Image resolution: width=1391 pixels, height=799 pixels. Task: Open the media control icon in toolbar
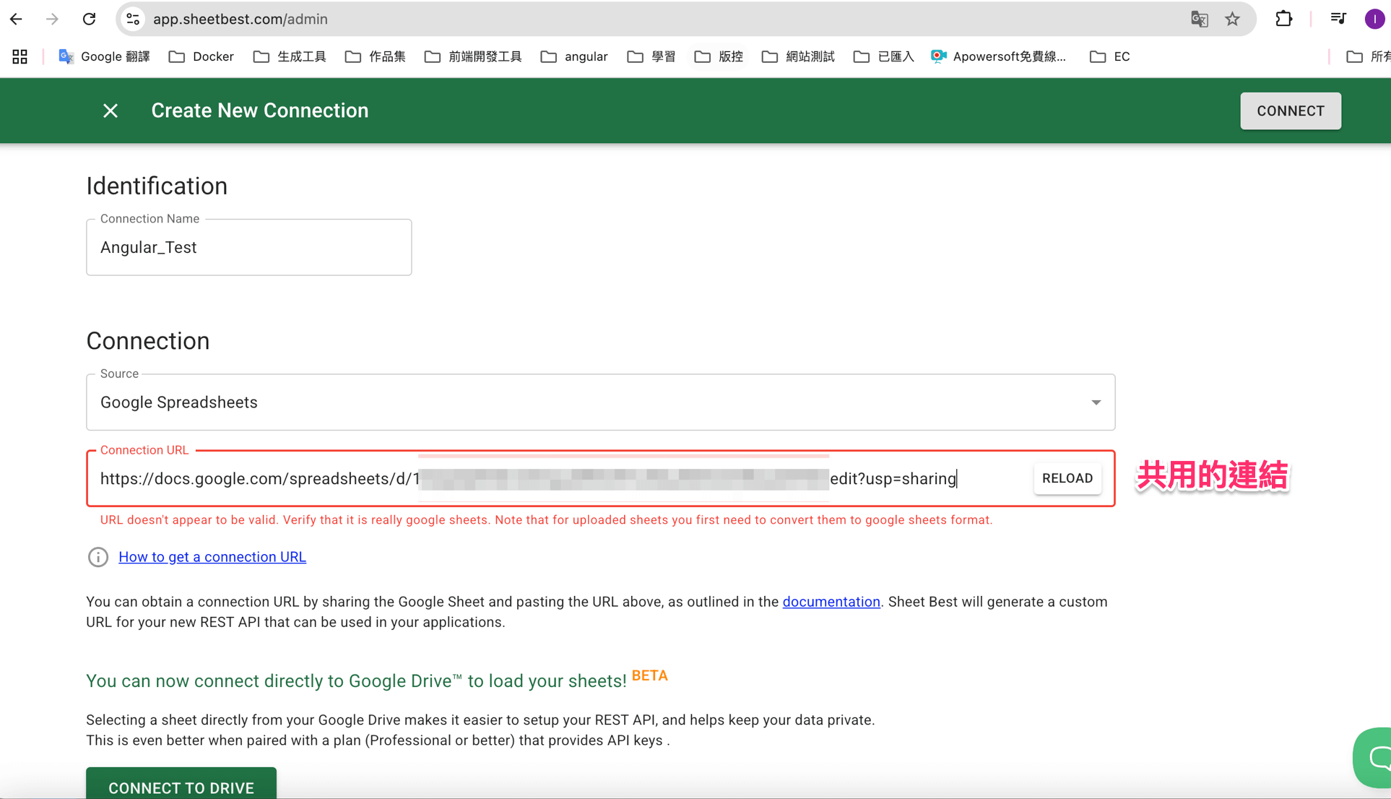pyautogui.click(x=1338, y=20)
